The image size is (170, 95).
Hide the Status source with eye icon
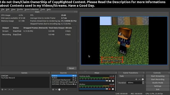click(x=73, y=76)
